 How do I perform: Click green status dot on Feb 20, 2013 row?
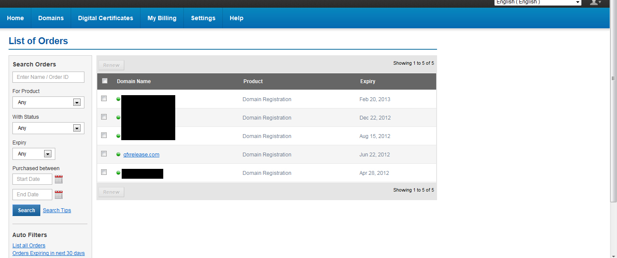[x=119, y=99]
